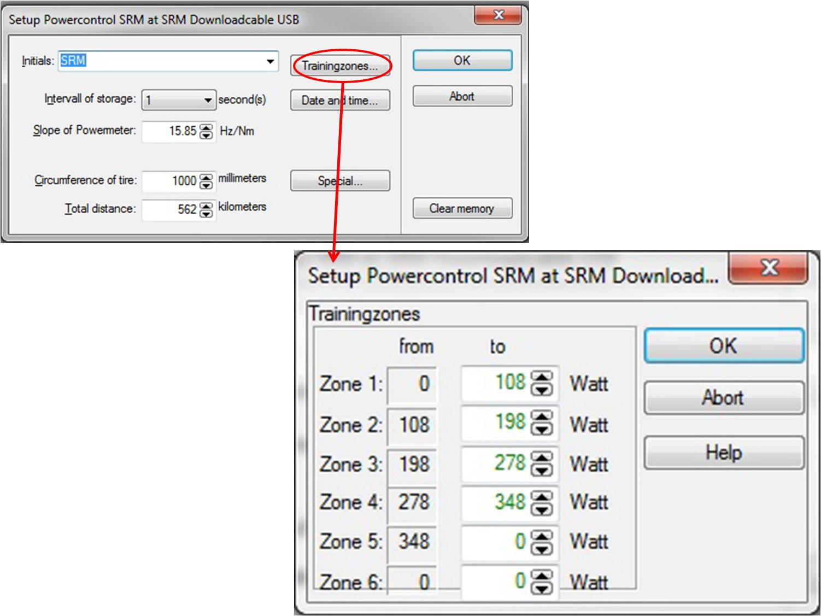Click the Zone 1 'to' value field
Viewport: 821px width, 616px height.
point(496,383)
